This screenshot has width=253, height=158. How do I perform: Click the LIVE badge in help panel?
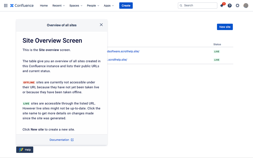click(x=26, y=104)
